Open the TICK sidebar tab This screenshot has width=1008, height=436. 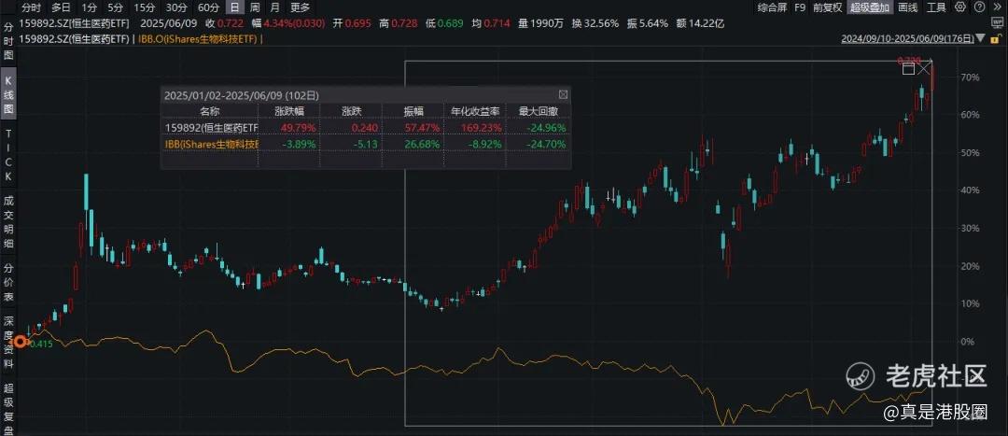pyautogui.click(x=8, y=154)
